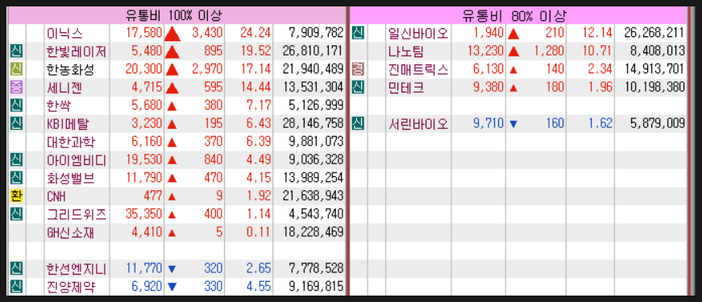Click the blue change rate 4.55 for 진양제약
The width and height of the screenshot is (702, 302).
click(258, 287)
